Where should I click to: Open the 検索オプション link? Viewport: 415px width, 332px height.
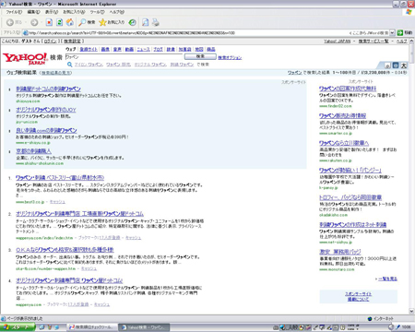(x=230, y=57)
